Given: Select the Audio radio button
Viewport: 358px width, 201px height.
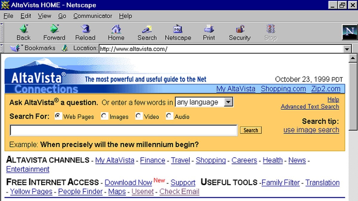Looking at the screenshot, I should coord(169,116).
